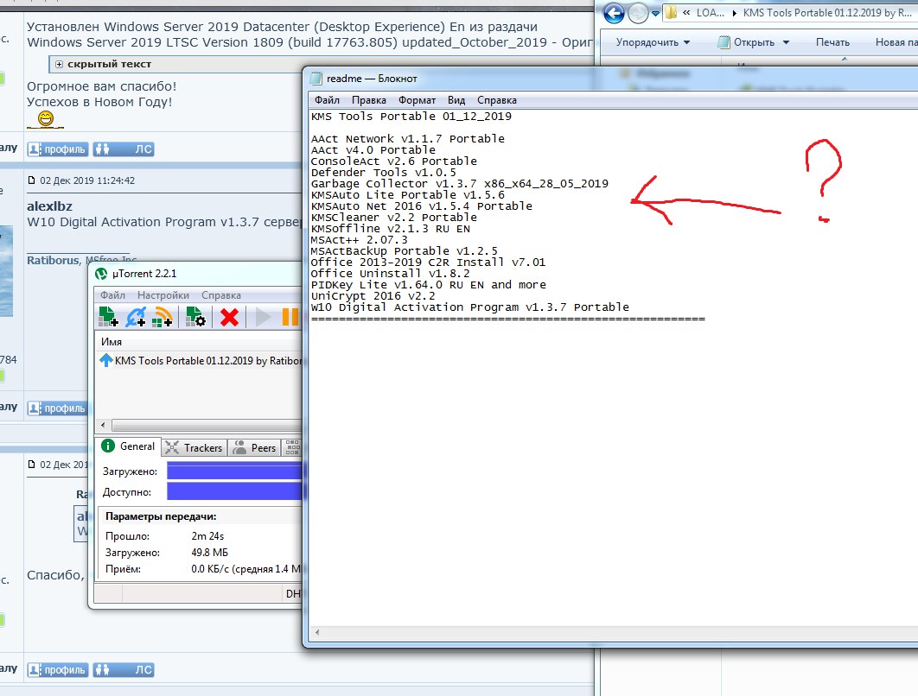The height and width of the screenshot is (696, 918).
Task: Click the профиль button at the page bottom
Action: tap(58, 670)
